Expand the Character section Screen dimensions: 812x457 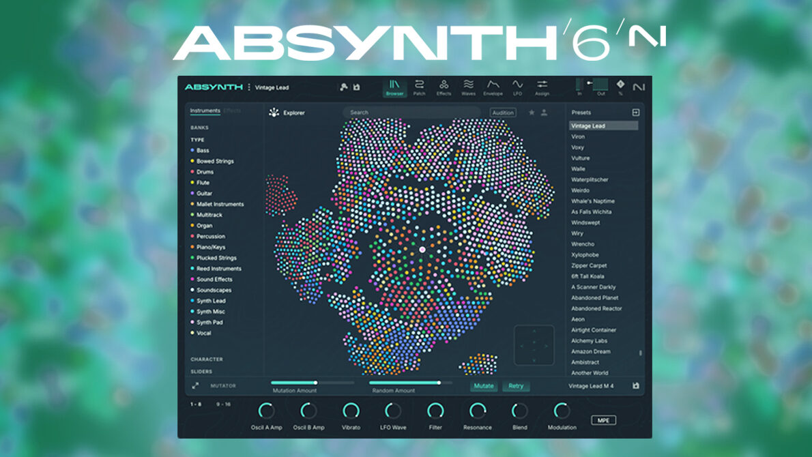pyautogui.click(x=206, y=359)
